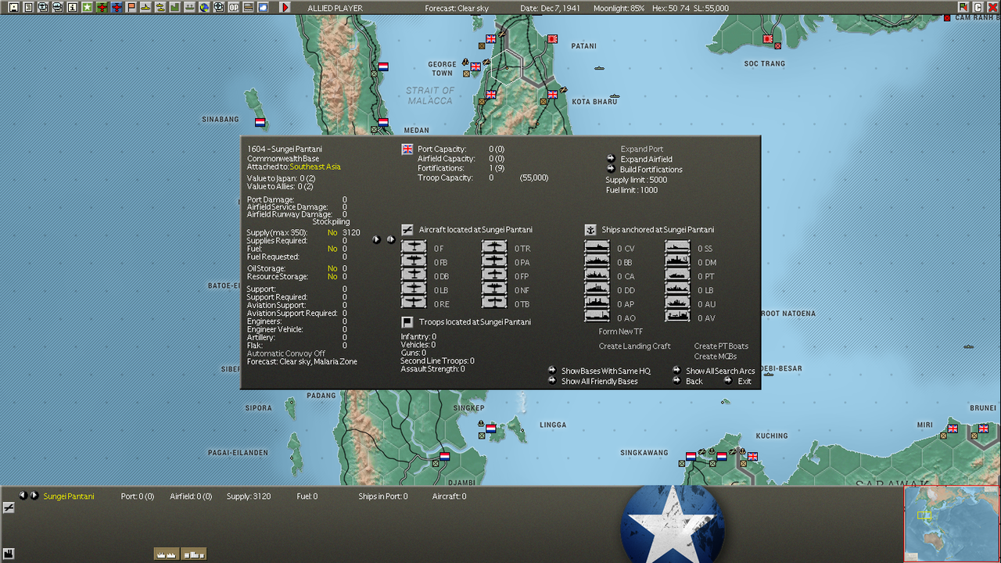The height and width of the screenshot is (563, 1001).
Task: Click the info 'i' toolbar icon
Action: pos(72,7)
